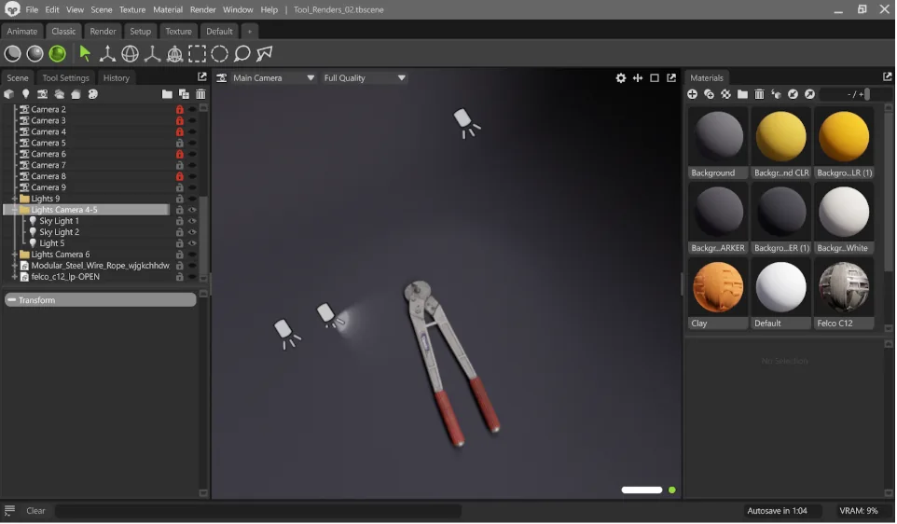Select Camera 9 in scene tree
The width and height of the screenshot is (897, 524).
click(x=48, y=187)
